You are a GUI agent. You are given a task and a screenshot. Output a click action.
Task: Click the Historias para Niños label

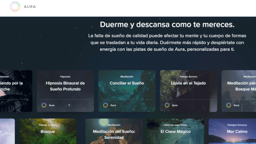(176, 125)
